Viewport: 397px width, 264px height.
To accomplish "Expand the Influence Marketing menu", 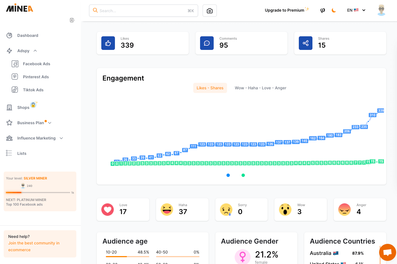I will pyautogui.click(x=36, y=138).
